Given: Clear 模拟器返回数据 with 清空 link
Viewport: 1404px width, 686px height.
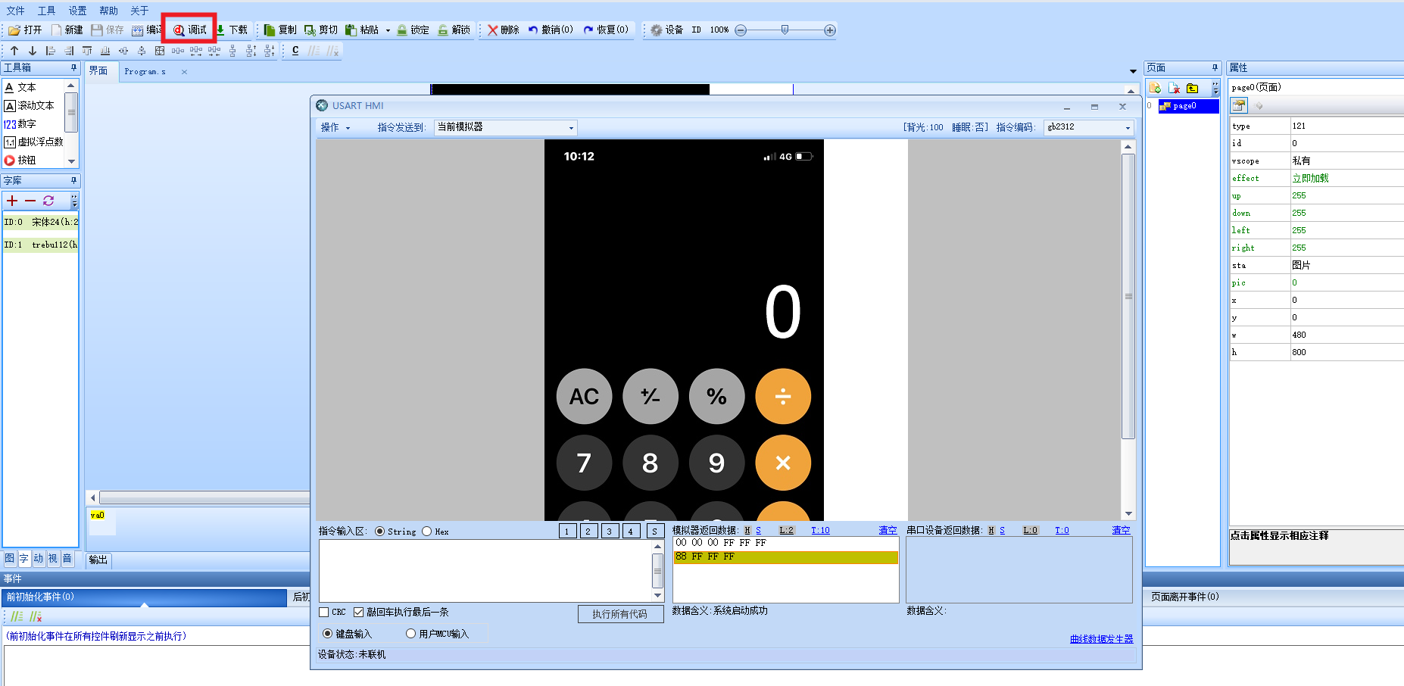Looking at the screenshot, I should coord(888,530).
